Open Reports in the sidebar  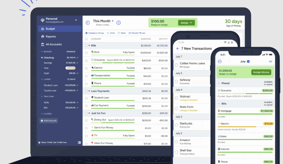50,36
